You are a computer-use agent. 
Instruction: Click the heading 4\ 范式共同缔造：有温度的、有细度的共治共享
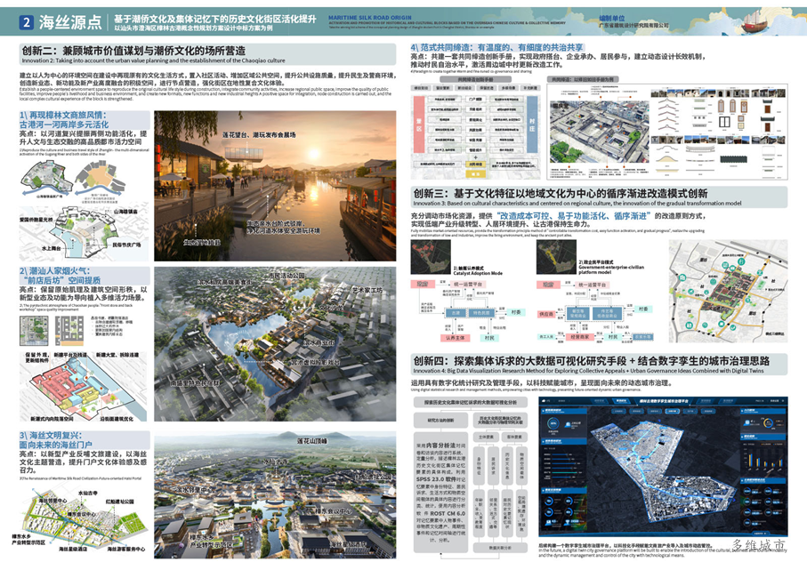click(x=496, y=47)
